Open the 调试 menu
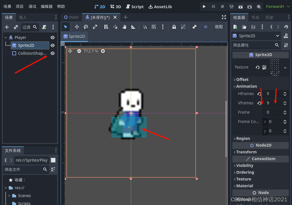 click(x=32, y=6)
